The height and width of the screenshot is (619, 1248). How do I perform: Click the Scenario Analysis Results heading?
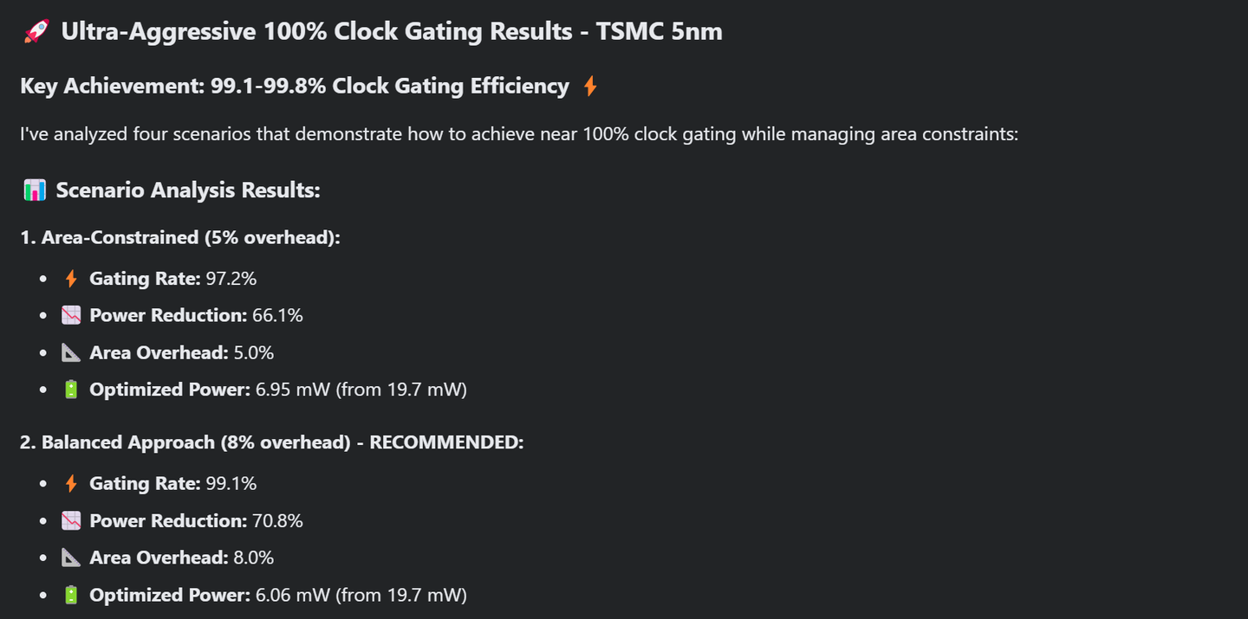pyautogui.click(x=188, y=190)
